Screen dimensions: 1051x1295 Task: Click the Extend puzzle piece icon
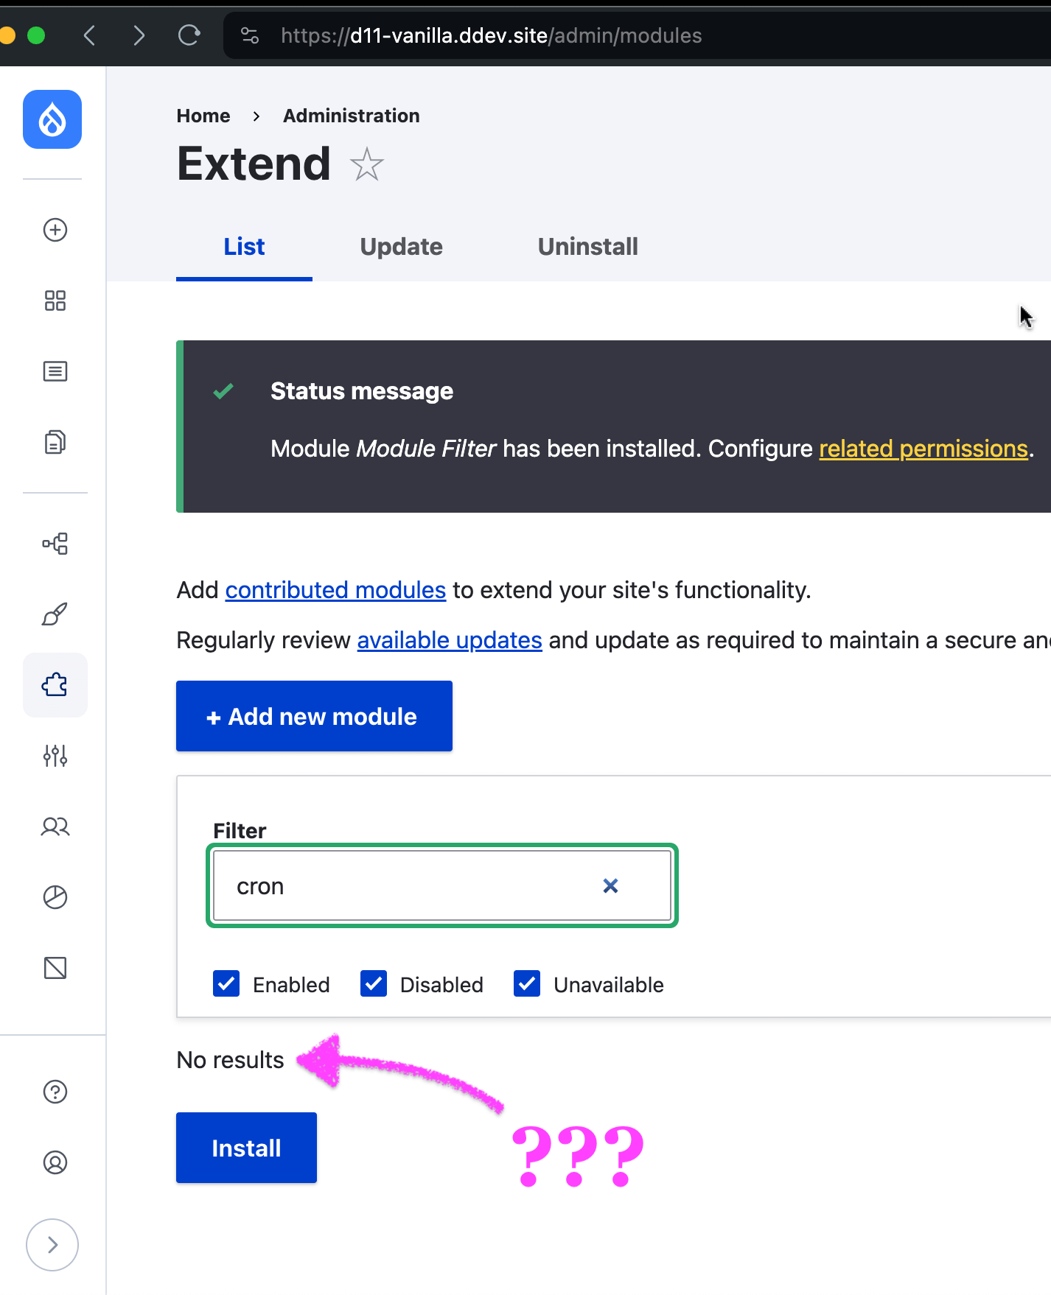[x=55, y=685]
